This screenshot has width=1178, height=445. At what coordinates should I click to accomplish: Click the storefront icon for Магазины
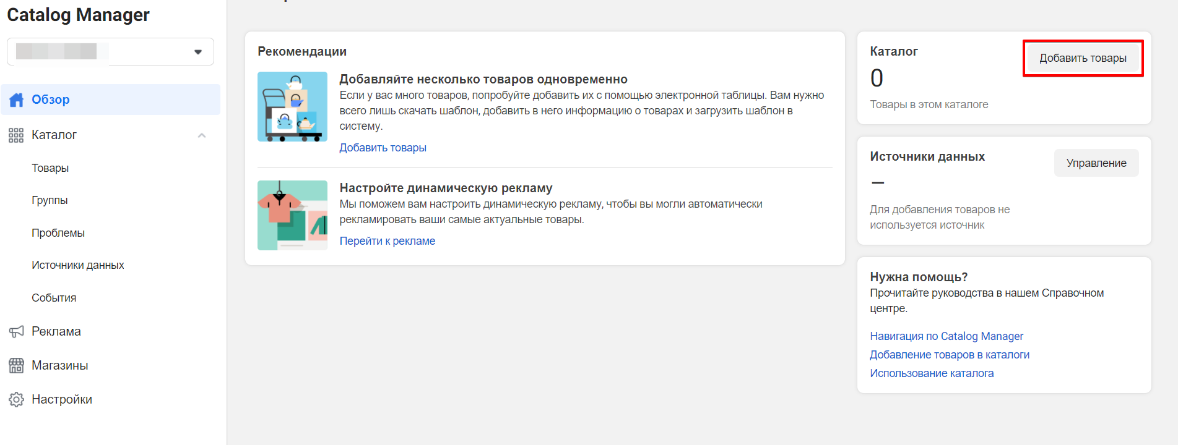[16, 365]
